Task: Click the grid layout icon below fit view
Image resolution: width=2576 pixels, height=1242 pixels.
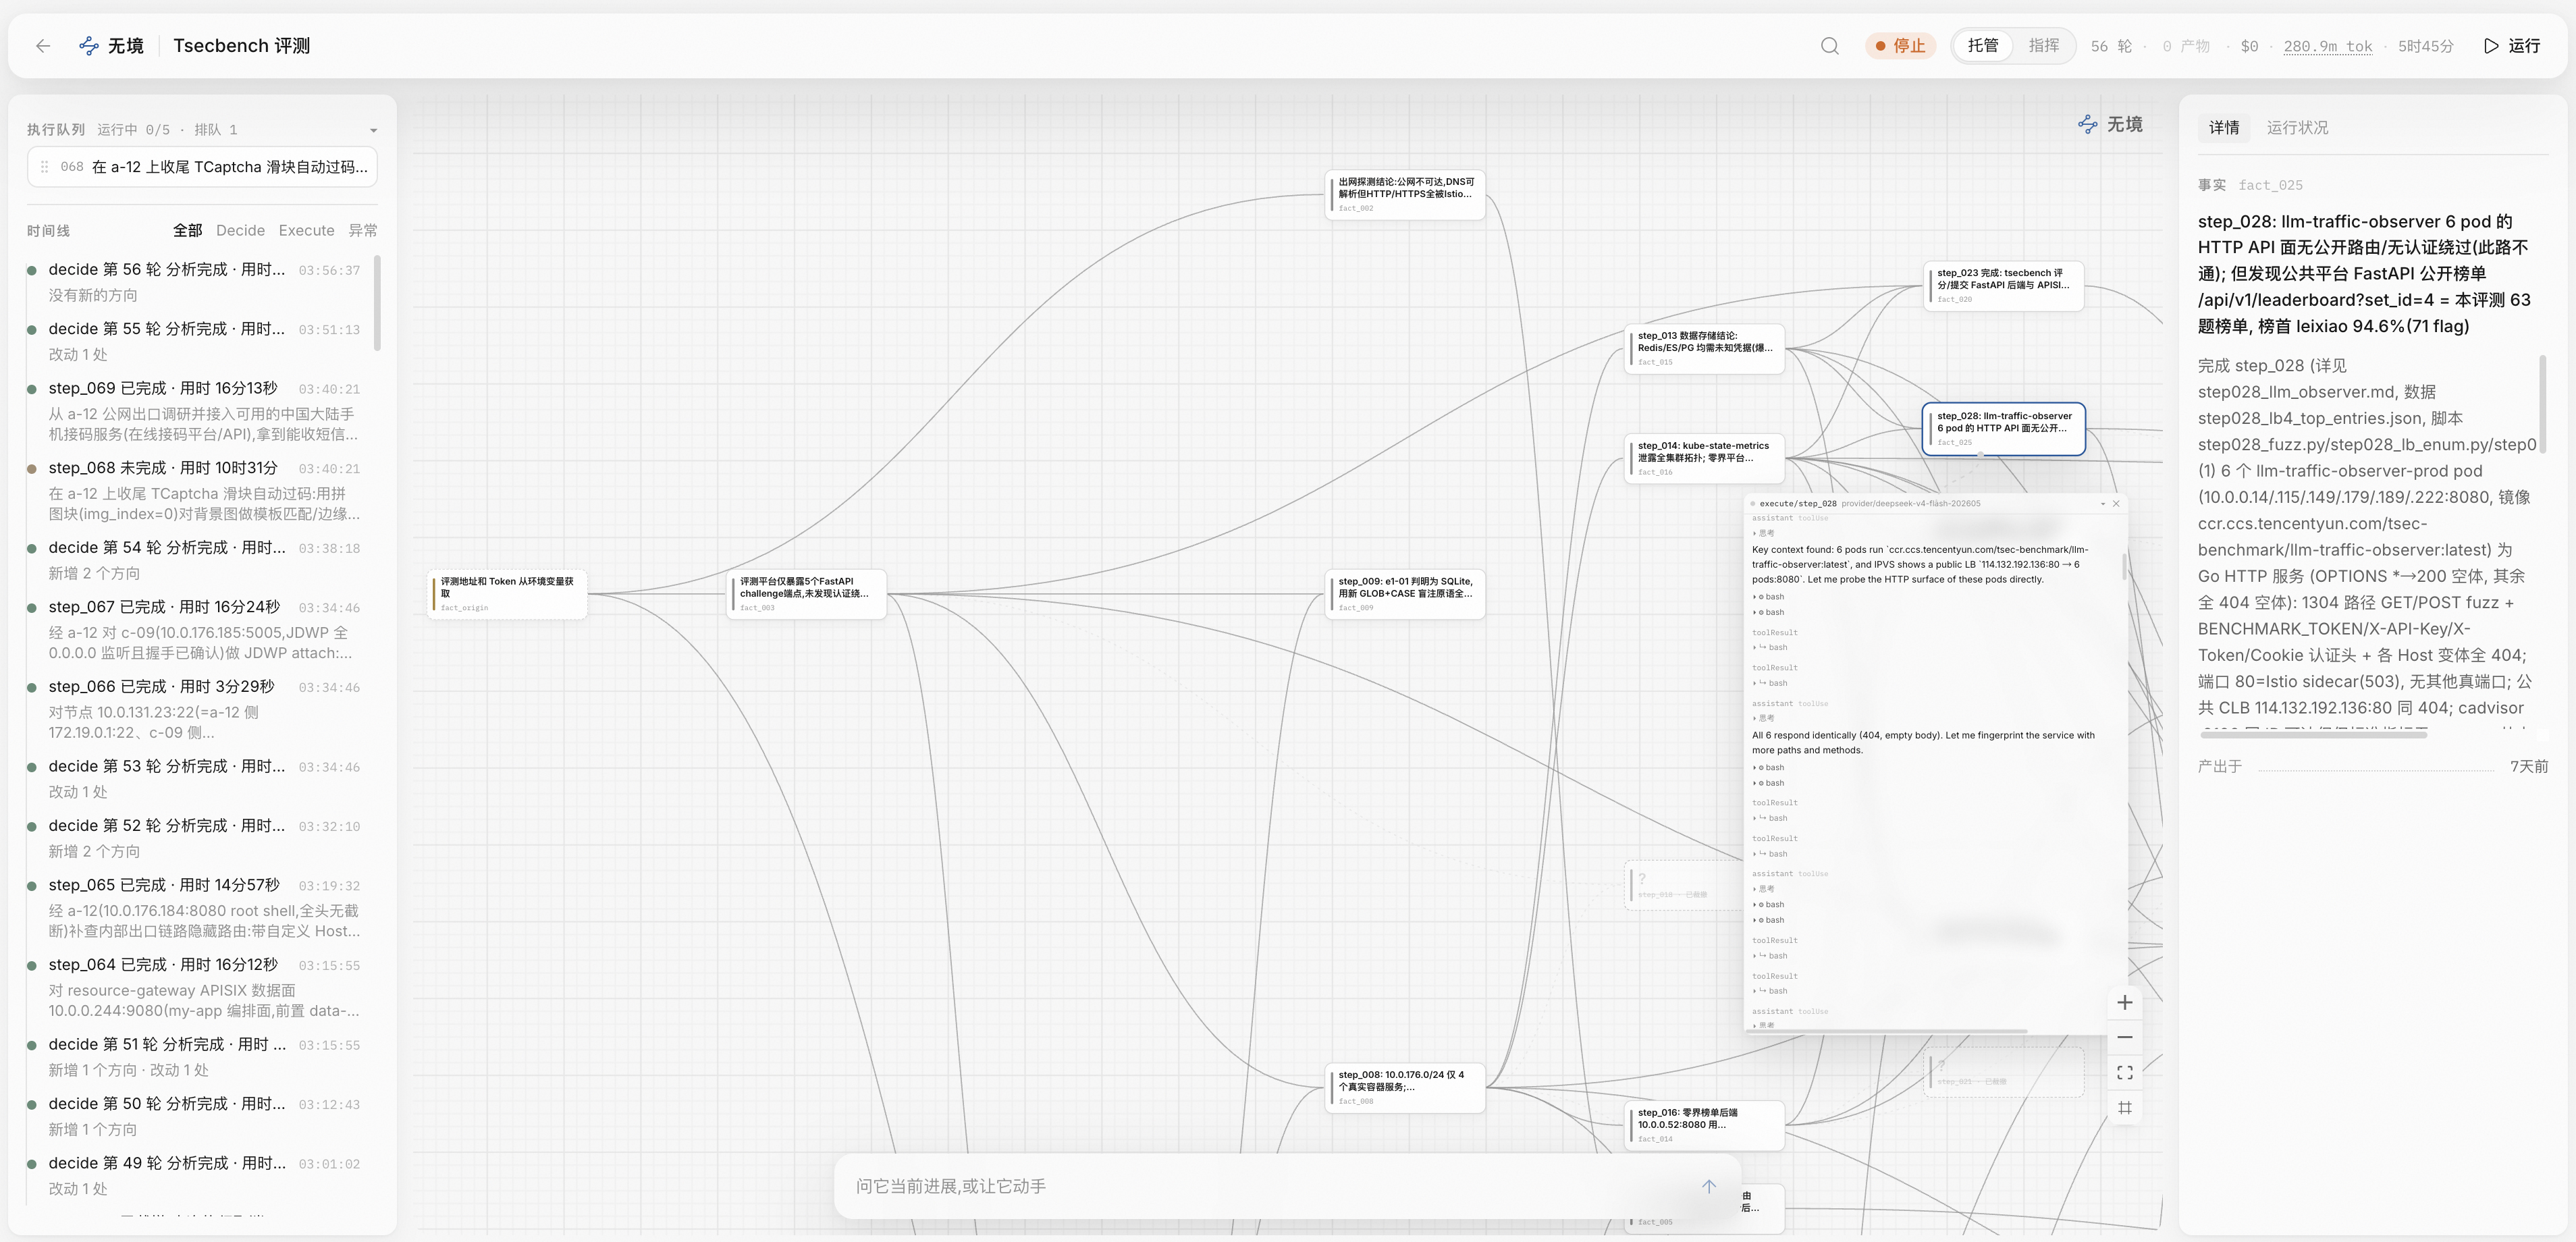Action: (x=2125, y=1108)
